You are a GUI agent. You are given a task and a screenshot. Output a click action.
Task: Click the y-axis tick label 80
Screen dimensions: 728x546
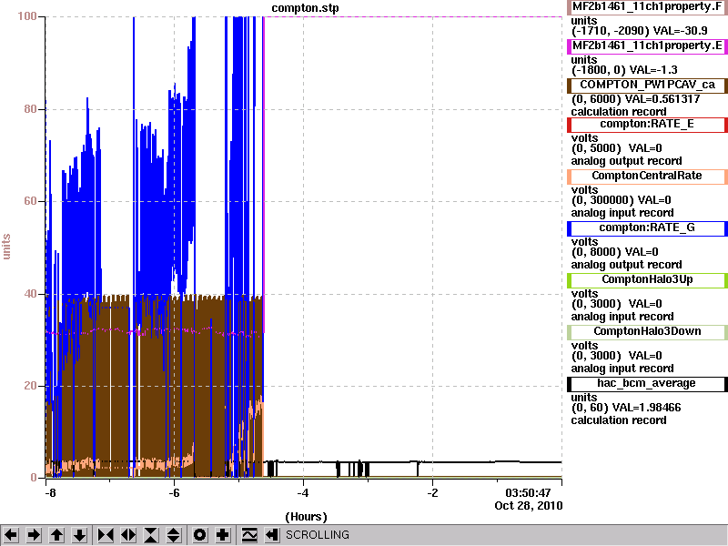[x=30, y=109]
